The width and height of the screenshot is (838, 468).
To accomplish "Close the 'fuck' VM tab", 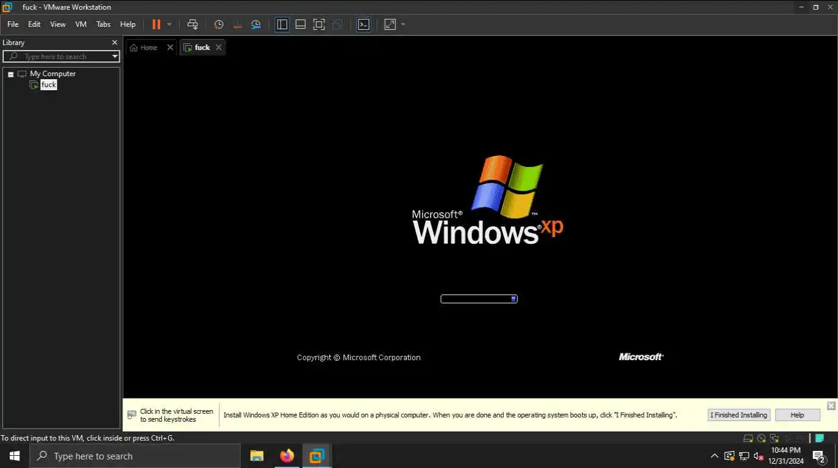I will (x=219, y=48).
